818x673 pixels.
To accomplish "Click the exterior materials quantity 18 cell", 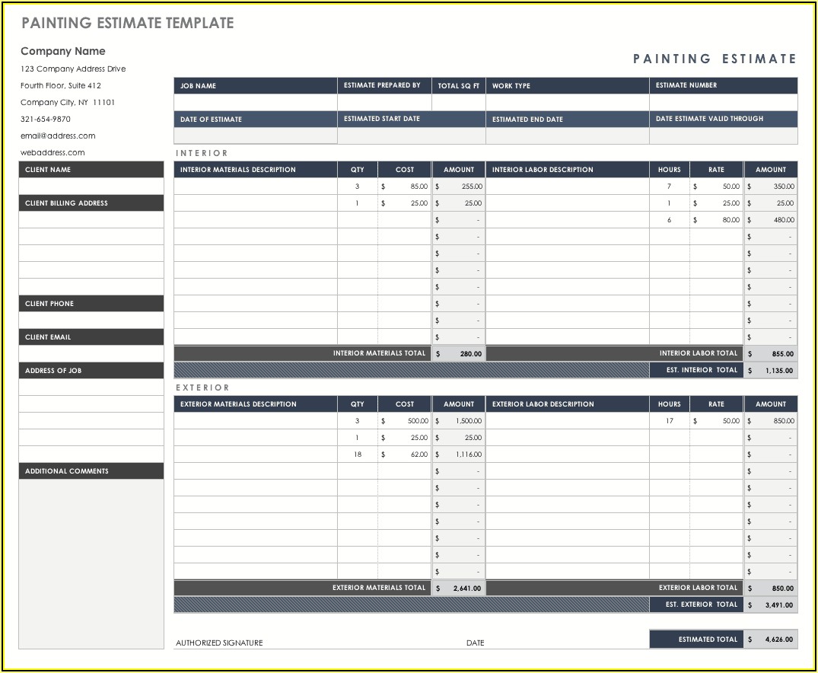I will (x=358, y=455).
